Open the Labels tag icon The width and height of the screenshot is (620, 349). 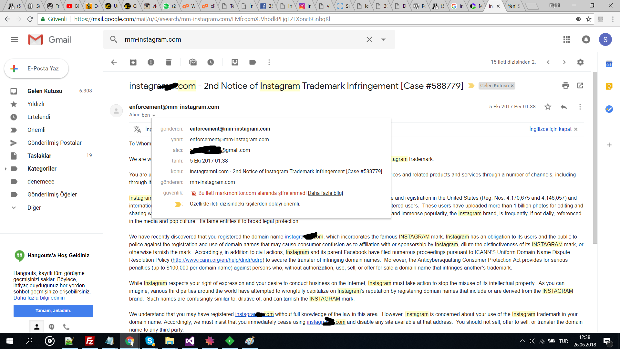click(x=253, y=62)
